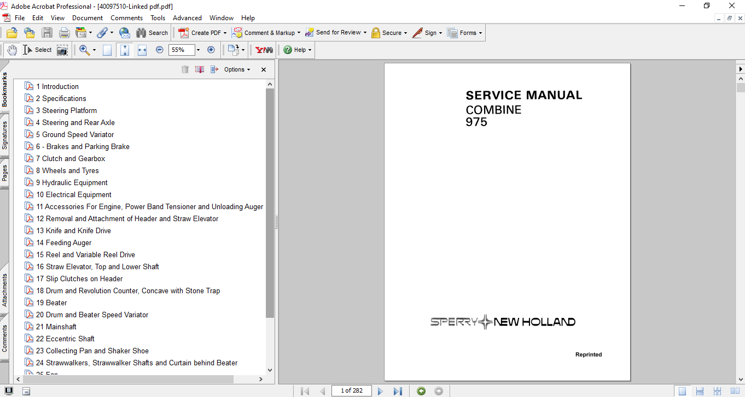The image size is (745, 397).
Task: Go to the next page arrow
Action: point(381,391)
